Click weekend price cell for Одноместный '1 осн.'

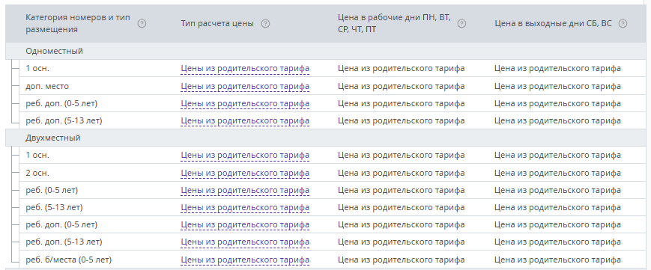tap(557, 68)
